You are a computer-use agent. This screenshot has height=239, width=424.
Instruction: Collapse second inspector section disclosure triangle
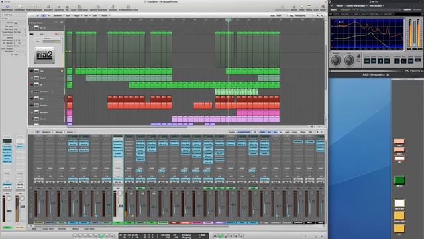point(3,19)
